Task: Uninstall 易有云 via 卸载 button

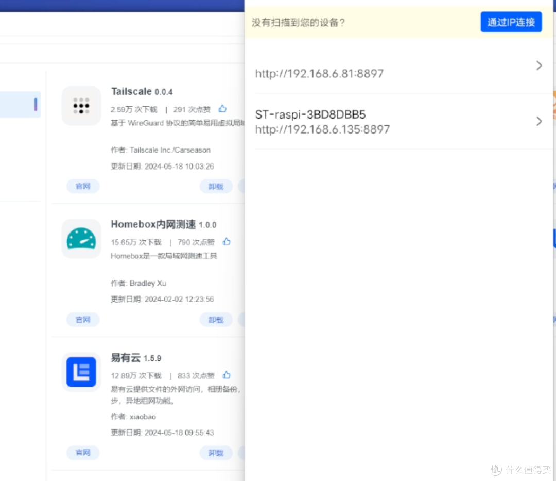Action: coord(216,453)
